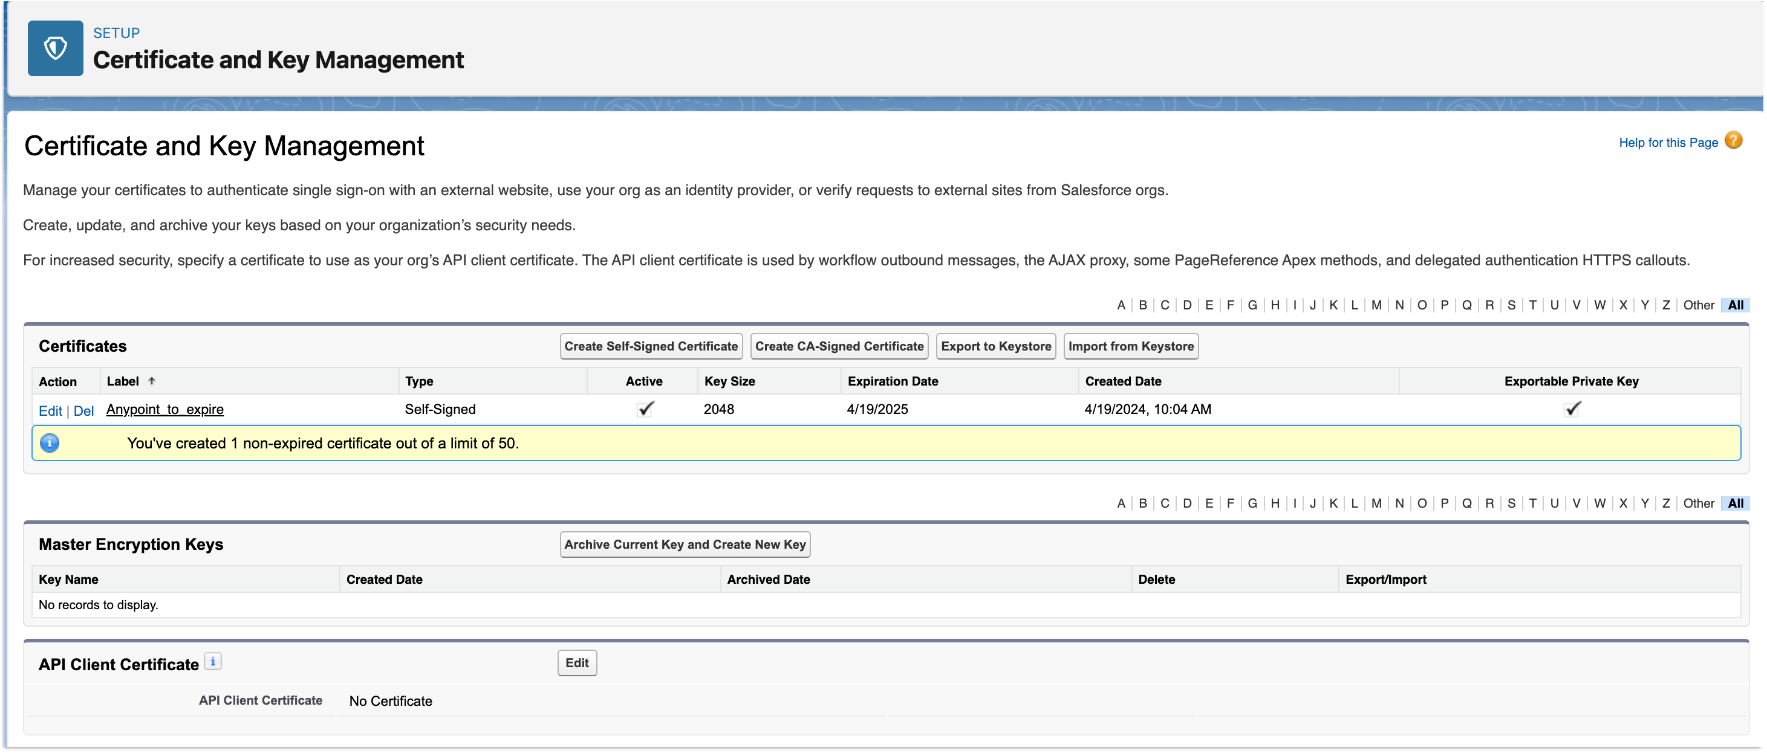
Task: Open the help question mark icon
Action: point(1733,141)
